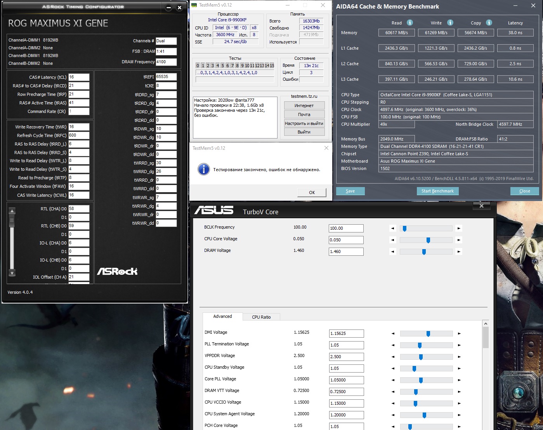Click Memory Read value 60617 MB/s
The width and height of the screenshot is (543, 430).
click(x=397, y=33)
